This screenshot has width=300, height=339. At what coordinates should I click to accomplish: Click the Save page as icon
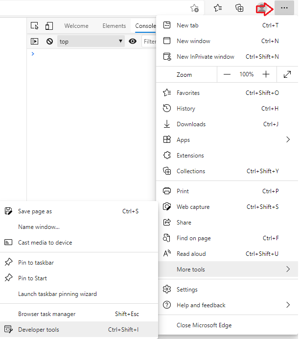pos(8,211)
